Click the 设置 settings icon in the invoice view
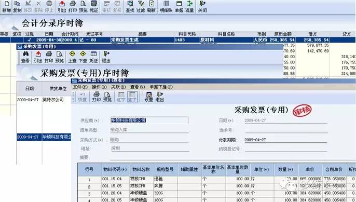Viewport: 356px width, 202px height. coord(149,97)
